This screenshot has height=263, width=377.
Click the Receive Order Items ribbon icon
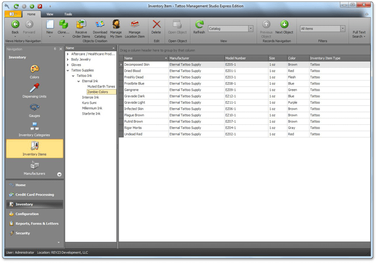81,25
